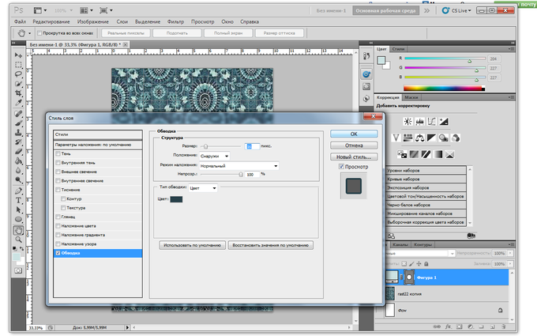
Task: Click Восстановить значения по умолчанию button
Action: (271, 245)
